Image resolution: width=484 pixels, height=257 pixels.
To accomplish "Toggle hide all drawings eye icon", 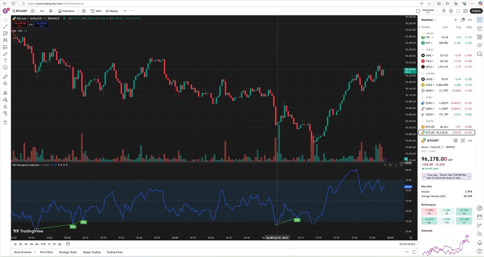I will pyautogui.click(x=5, y=113).
